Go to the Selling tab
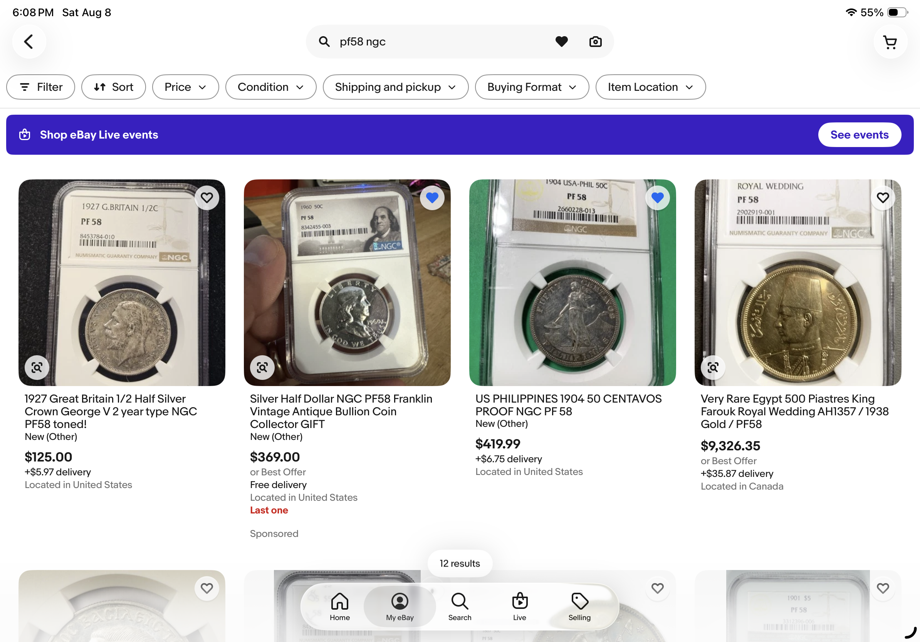Image resolution: width=920 pixels, height=642 pixels. pyautogui.click(x=579, y=606)
